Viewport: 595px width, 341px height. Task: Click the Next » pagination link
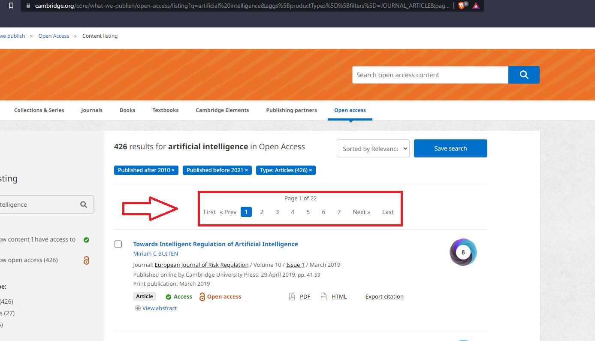[x=362, y=212]
